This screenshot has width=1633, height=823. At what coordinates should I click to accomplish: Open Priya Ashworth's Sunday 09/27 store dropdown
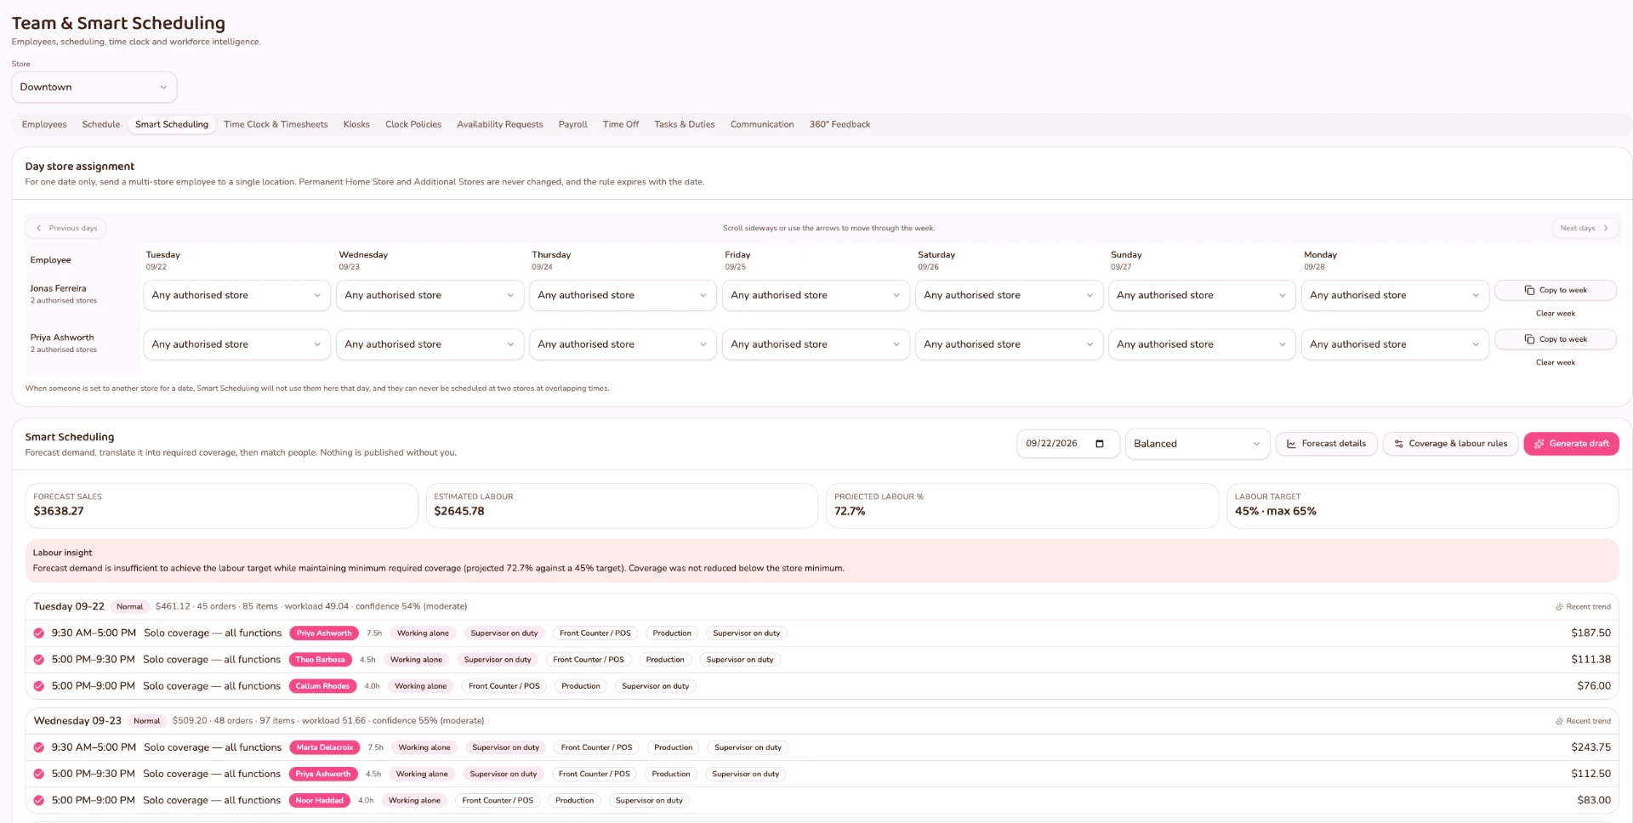click(x=1202, y=344)
